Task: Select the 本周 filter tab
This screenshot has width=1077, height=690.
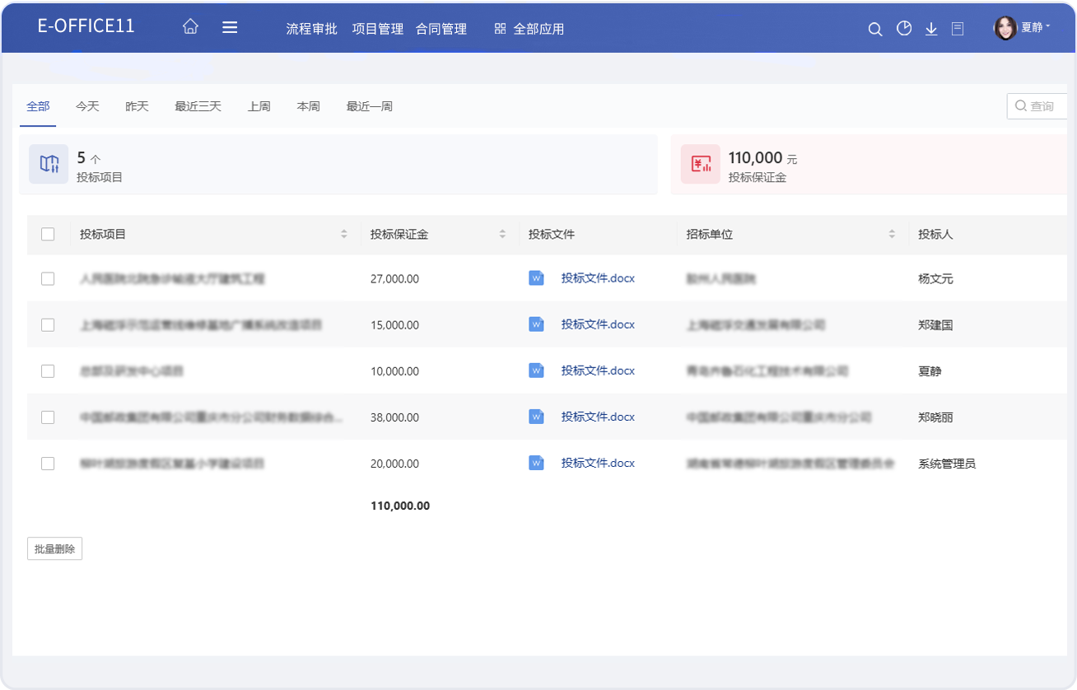Action: click(x=308, y=106)
